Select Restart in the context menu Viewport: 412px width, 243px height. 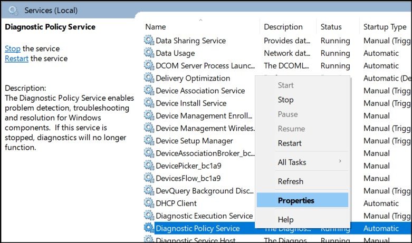coord(290,143)
